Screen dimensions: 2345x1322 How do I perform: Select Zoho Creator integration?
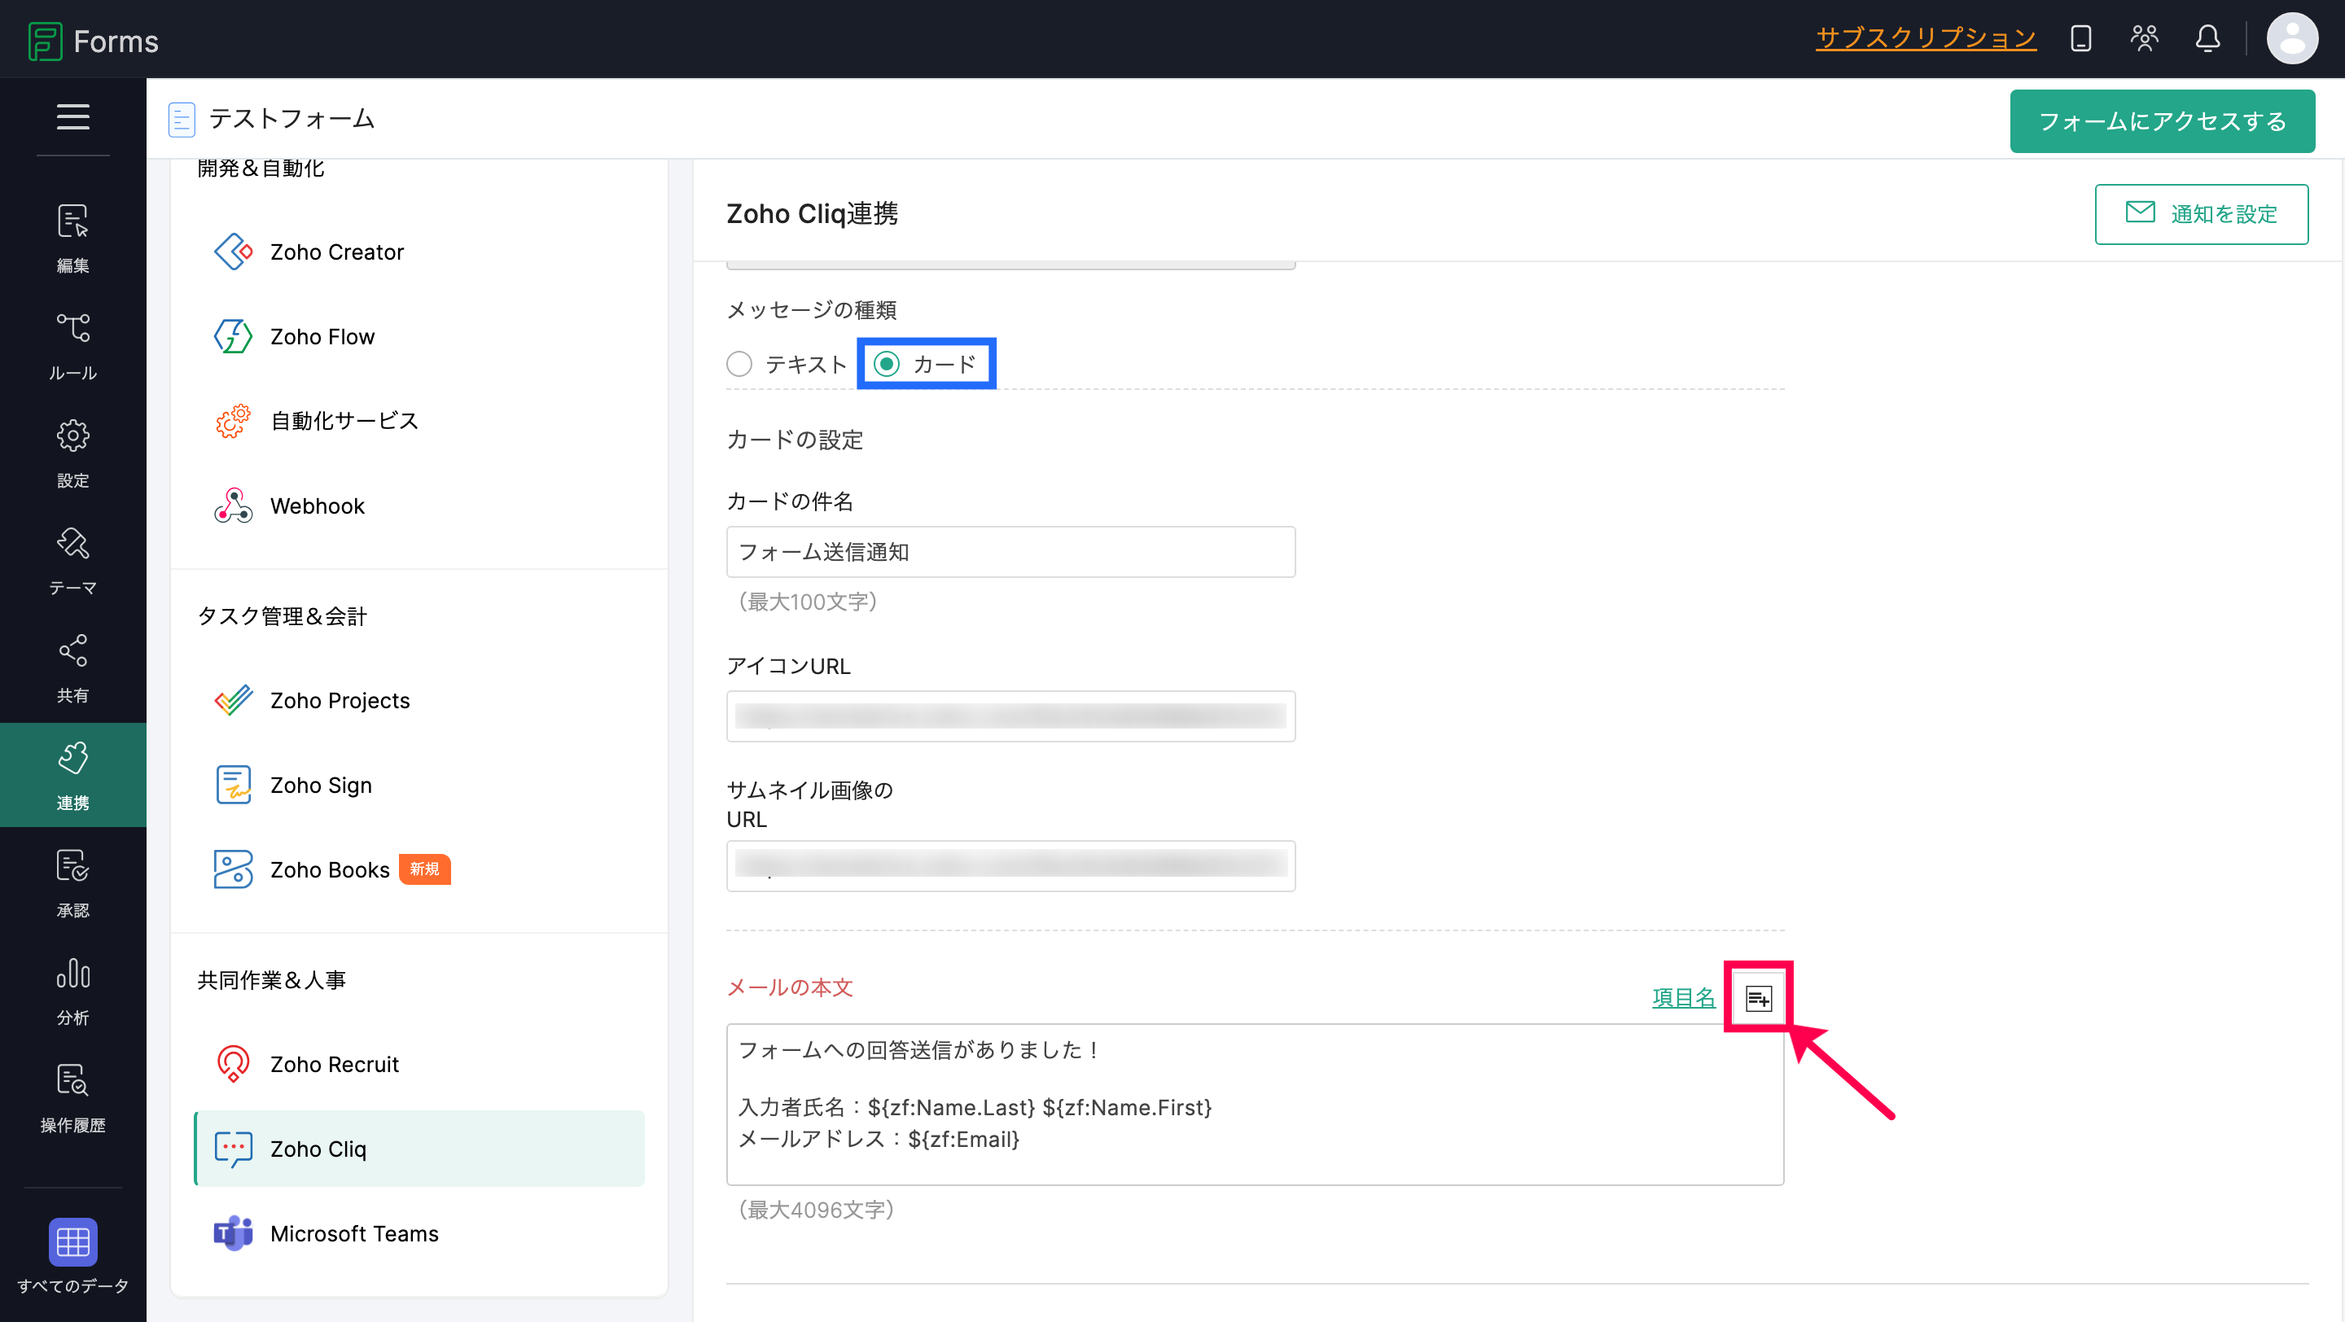pyautogui.click(x=419, y=252)
